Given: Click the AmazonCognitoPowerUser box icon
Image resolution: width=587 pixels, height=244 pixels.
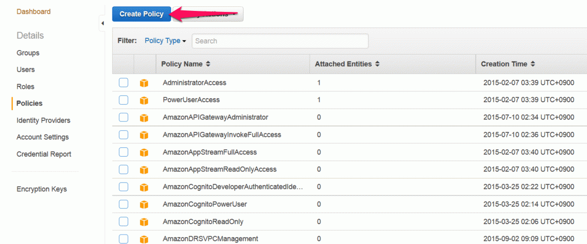Looking at the screenshot, I should 144,204.
